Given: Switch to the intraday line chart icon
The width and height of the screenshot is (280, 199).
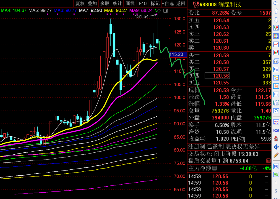Looking at the screenshot, I should (x=276, y=44).
